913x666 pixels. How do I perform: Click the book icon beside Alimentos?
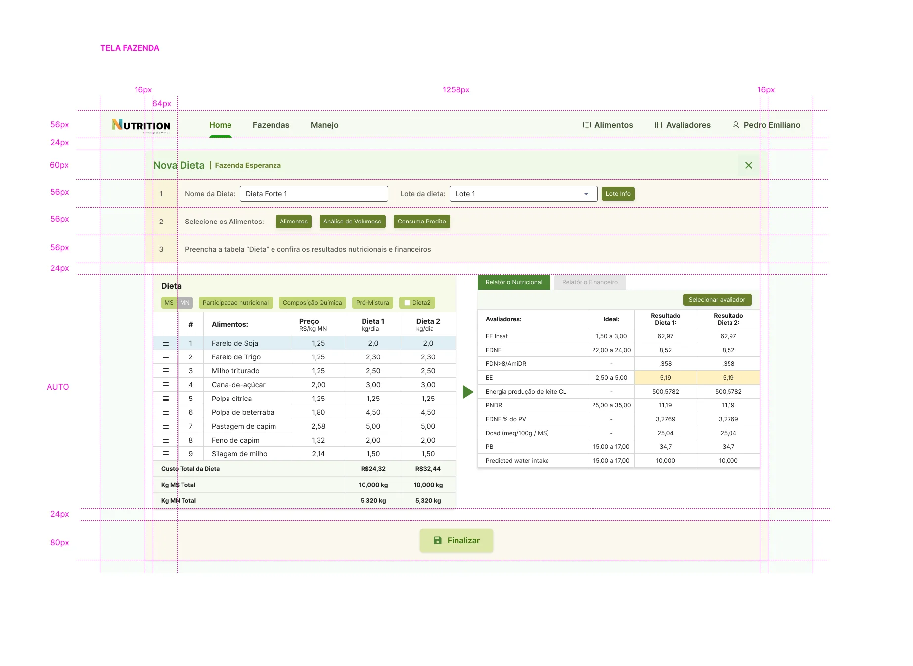tap(587, 125)
